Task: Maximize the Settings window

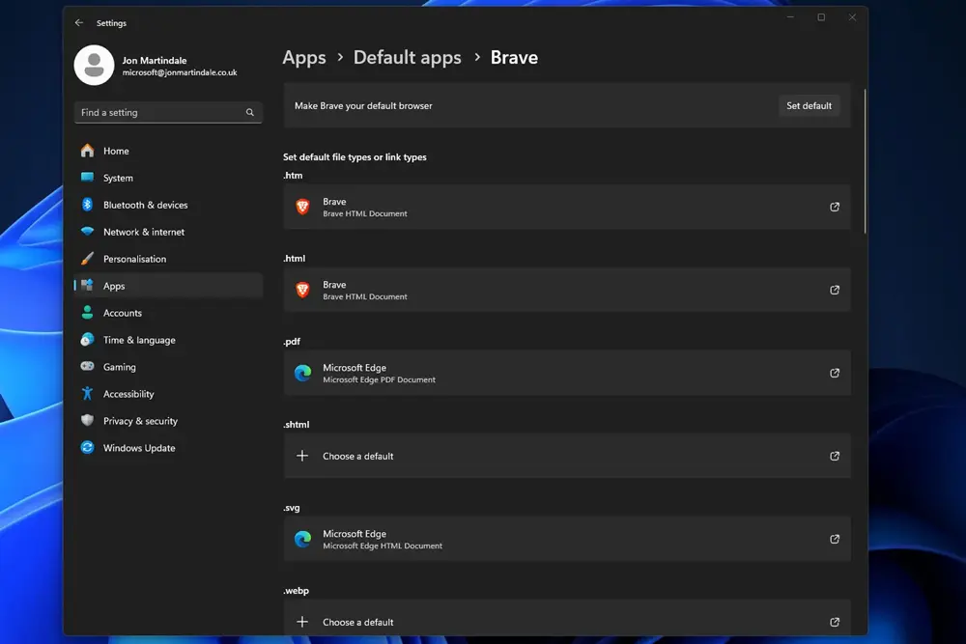Action: (x=821, y=17)
